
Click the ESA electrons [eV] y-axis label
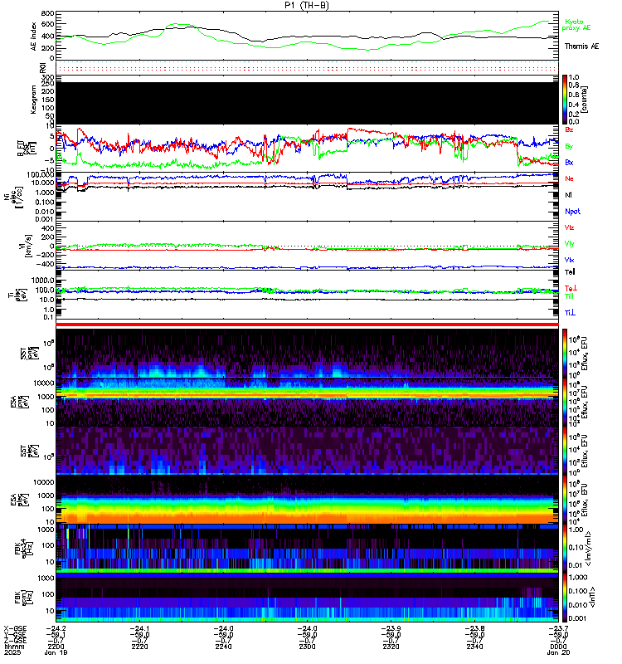click(19, 500)
